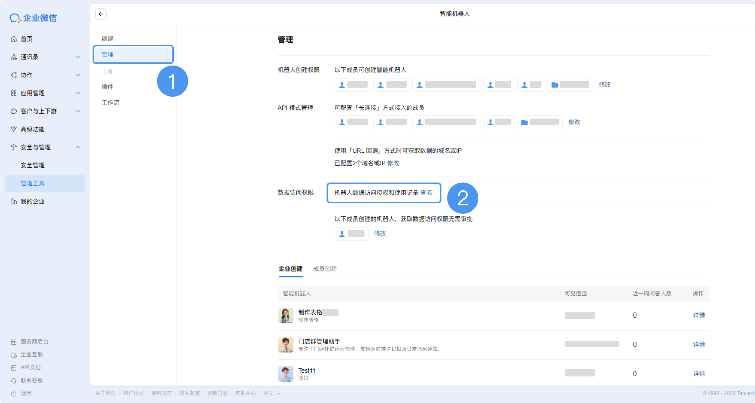The width and height of the screenshot is (755, 403).
Task: Click the 操作 column header
Action: (698, 293)
